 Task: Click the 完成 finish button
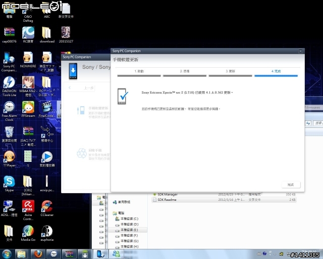click(x=291, y=185)
